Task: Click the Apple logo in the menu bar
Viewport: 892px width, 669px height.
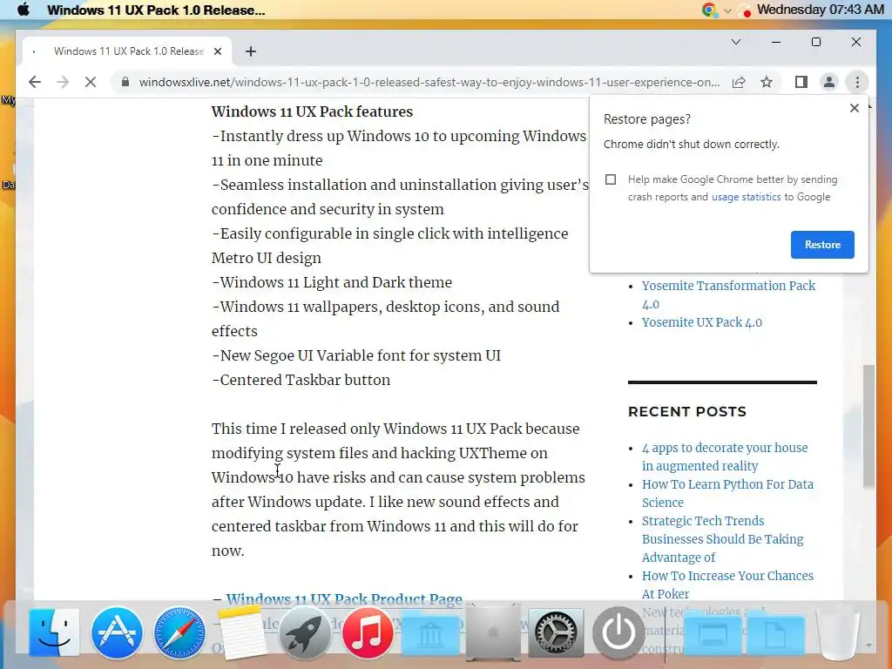Action: click(24, 10)
